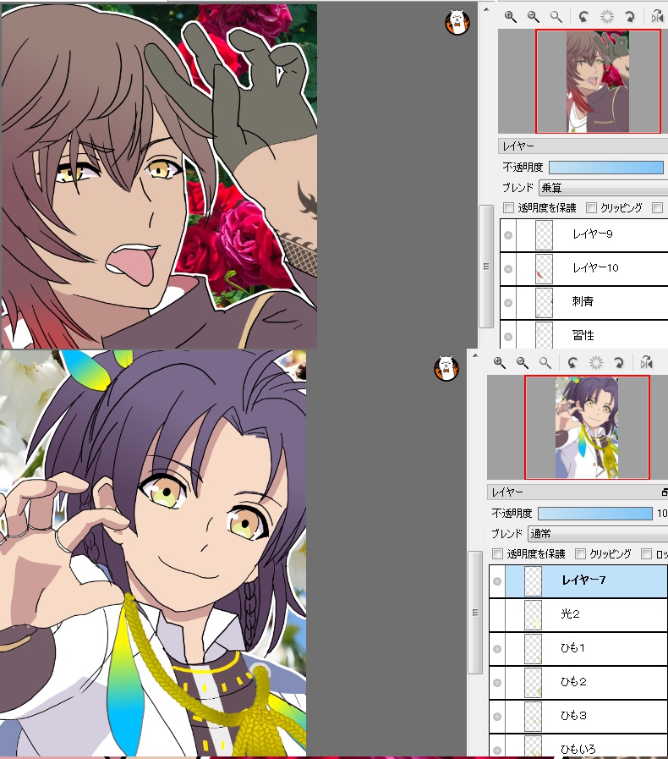Viewport: 668px width, 759px height.
Task: Enable 透明度を保護 in the 乗算 layer panel
Action: pos(508,207)
